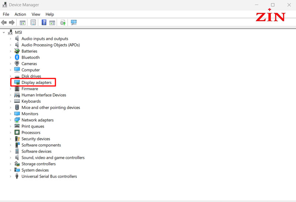
Task: Select the 'Display adapters' label
Action: [36, 83]
